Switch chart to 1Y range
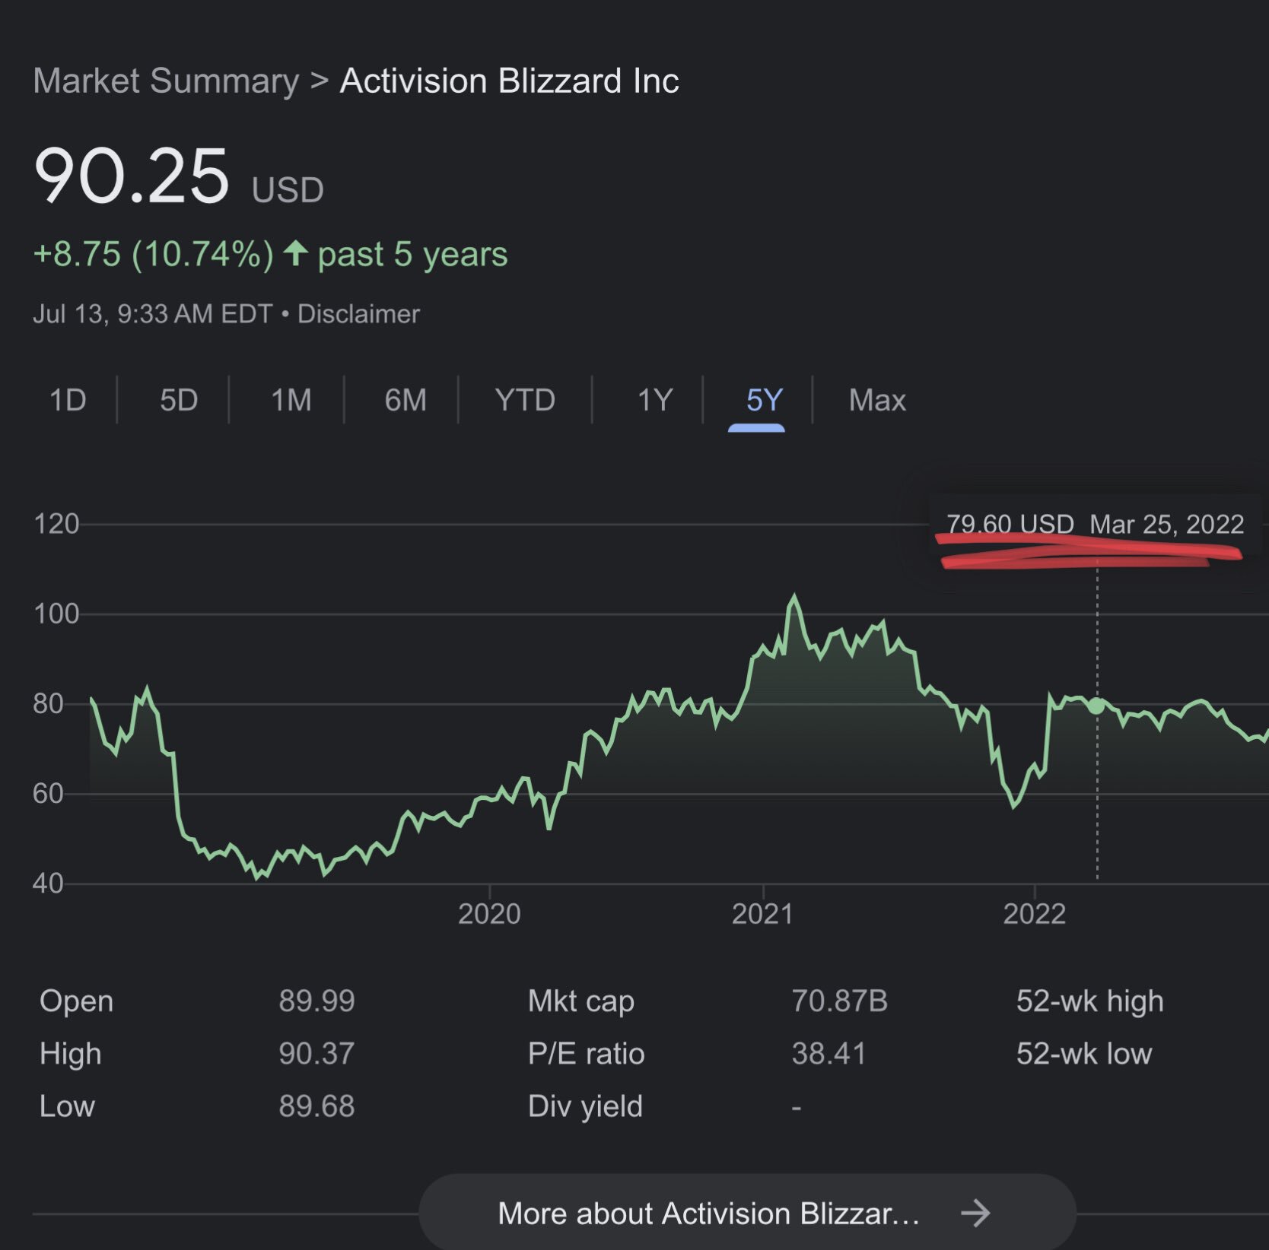 pos(655,400)
